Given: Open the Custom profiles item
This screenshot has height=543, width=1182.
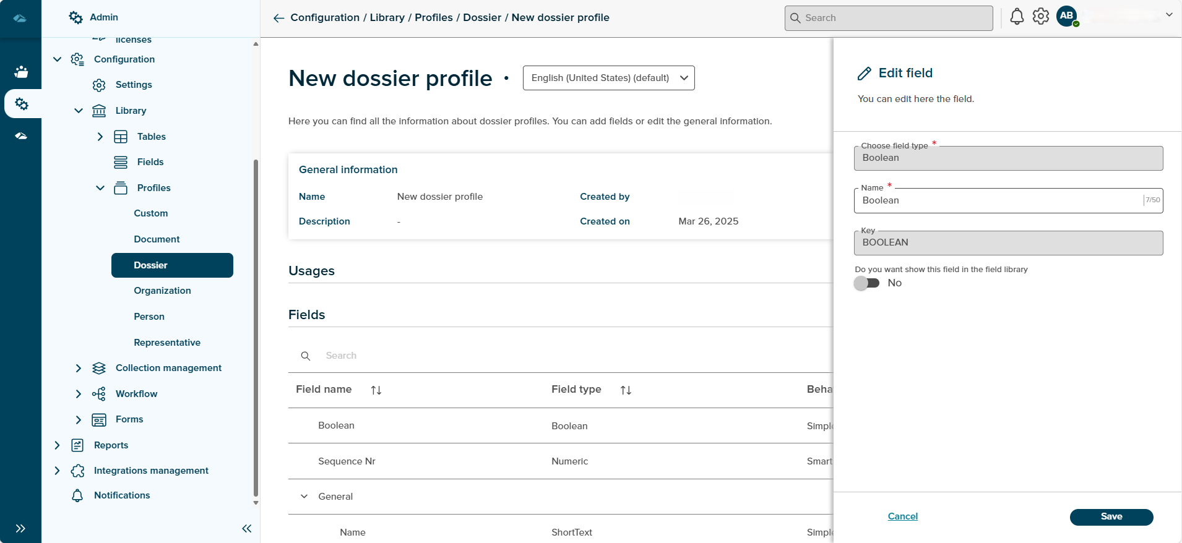Looking at the screenshot, I should click(x=151, y=213).
